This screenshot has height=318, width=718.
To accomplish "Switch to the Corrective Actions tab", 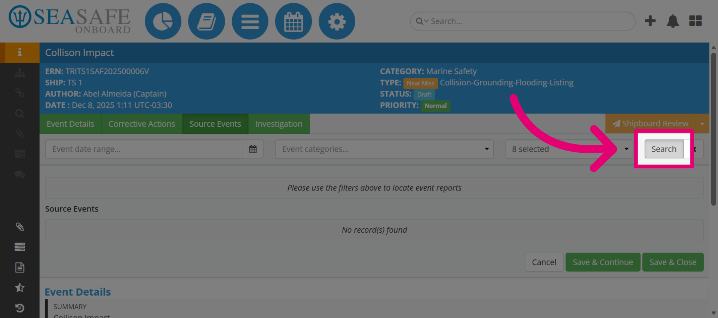I will 142,124.
